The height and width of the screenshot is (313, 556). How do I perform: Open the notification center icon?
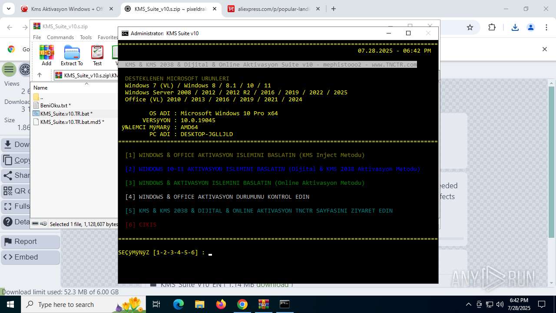coord(542,304)
